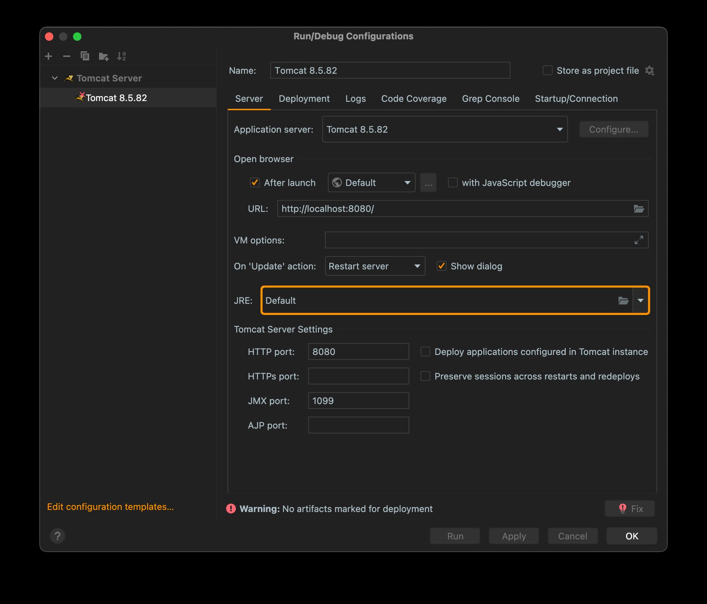The image size is (707, 604).
Task: Click the Create New Folder icon
Action: (103, 56)
